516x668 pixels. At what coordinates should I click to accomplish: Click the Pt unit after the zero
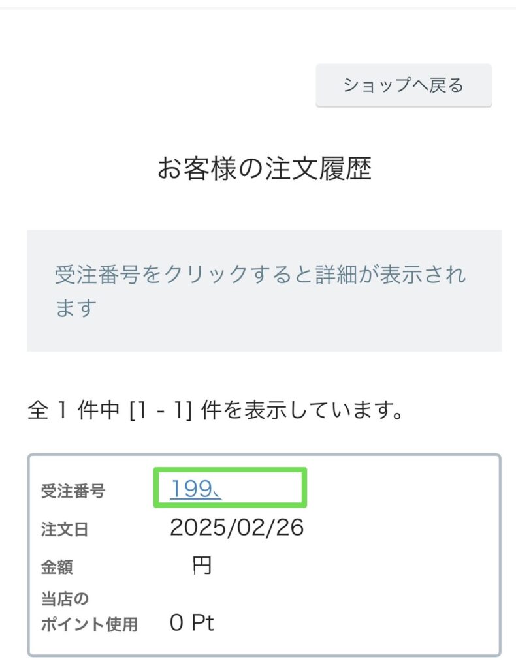202,623
